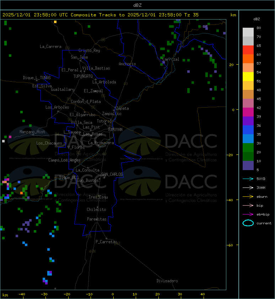Click the Chilecito place label
This screenshot has width=275, height=299.
(x=96, y=210)
